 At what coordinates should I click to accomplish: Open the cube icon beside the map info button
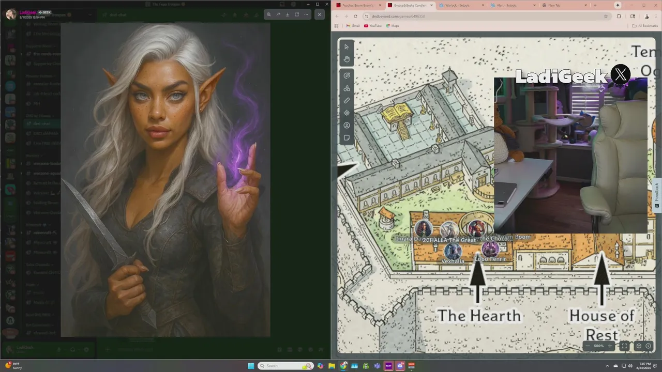coord(639,346)
